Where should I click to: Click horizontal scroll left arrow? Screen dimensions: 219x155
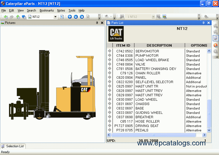coord(109,135)
